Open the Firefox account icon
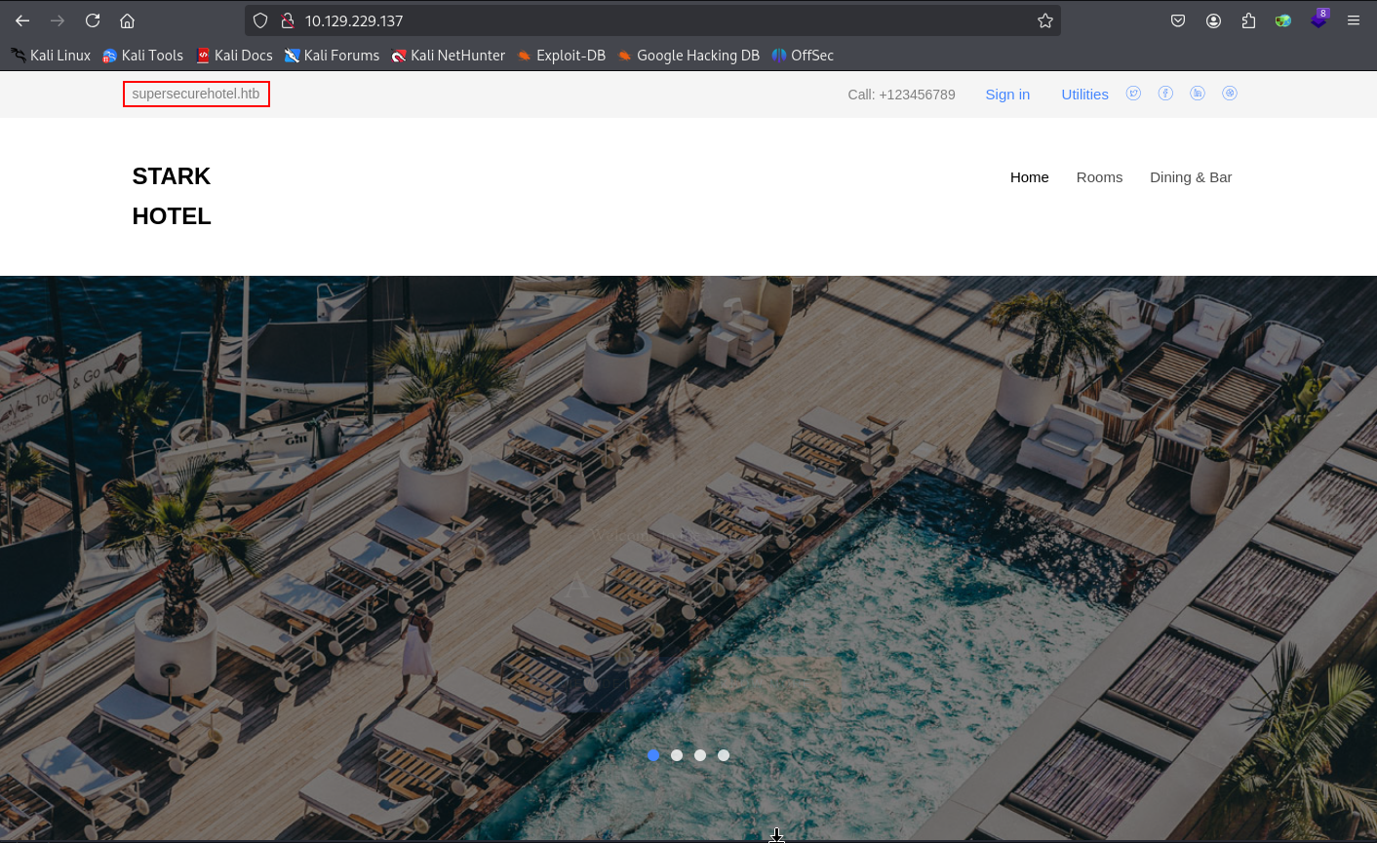1377x843 pixels. [x=1213, y=20]
